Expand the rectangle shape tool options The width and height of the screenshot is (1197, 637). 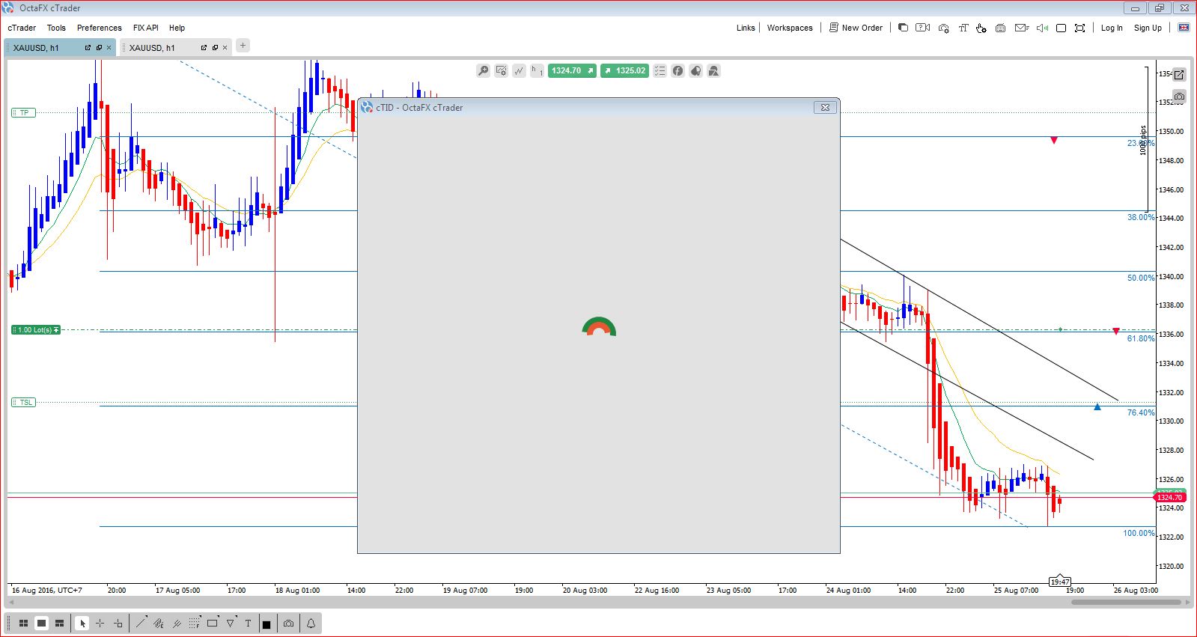213,623
